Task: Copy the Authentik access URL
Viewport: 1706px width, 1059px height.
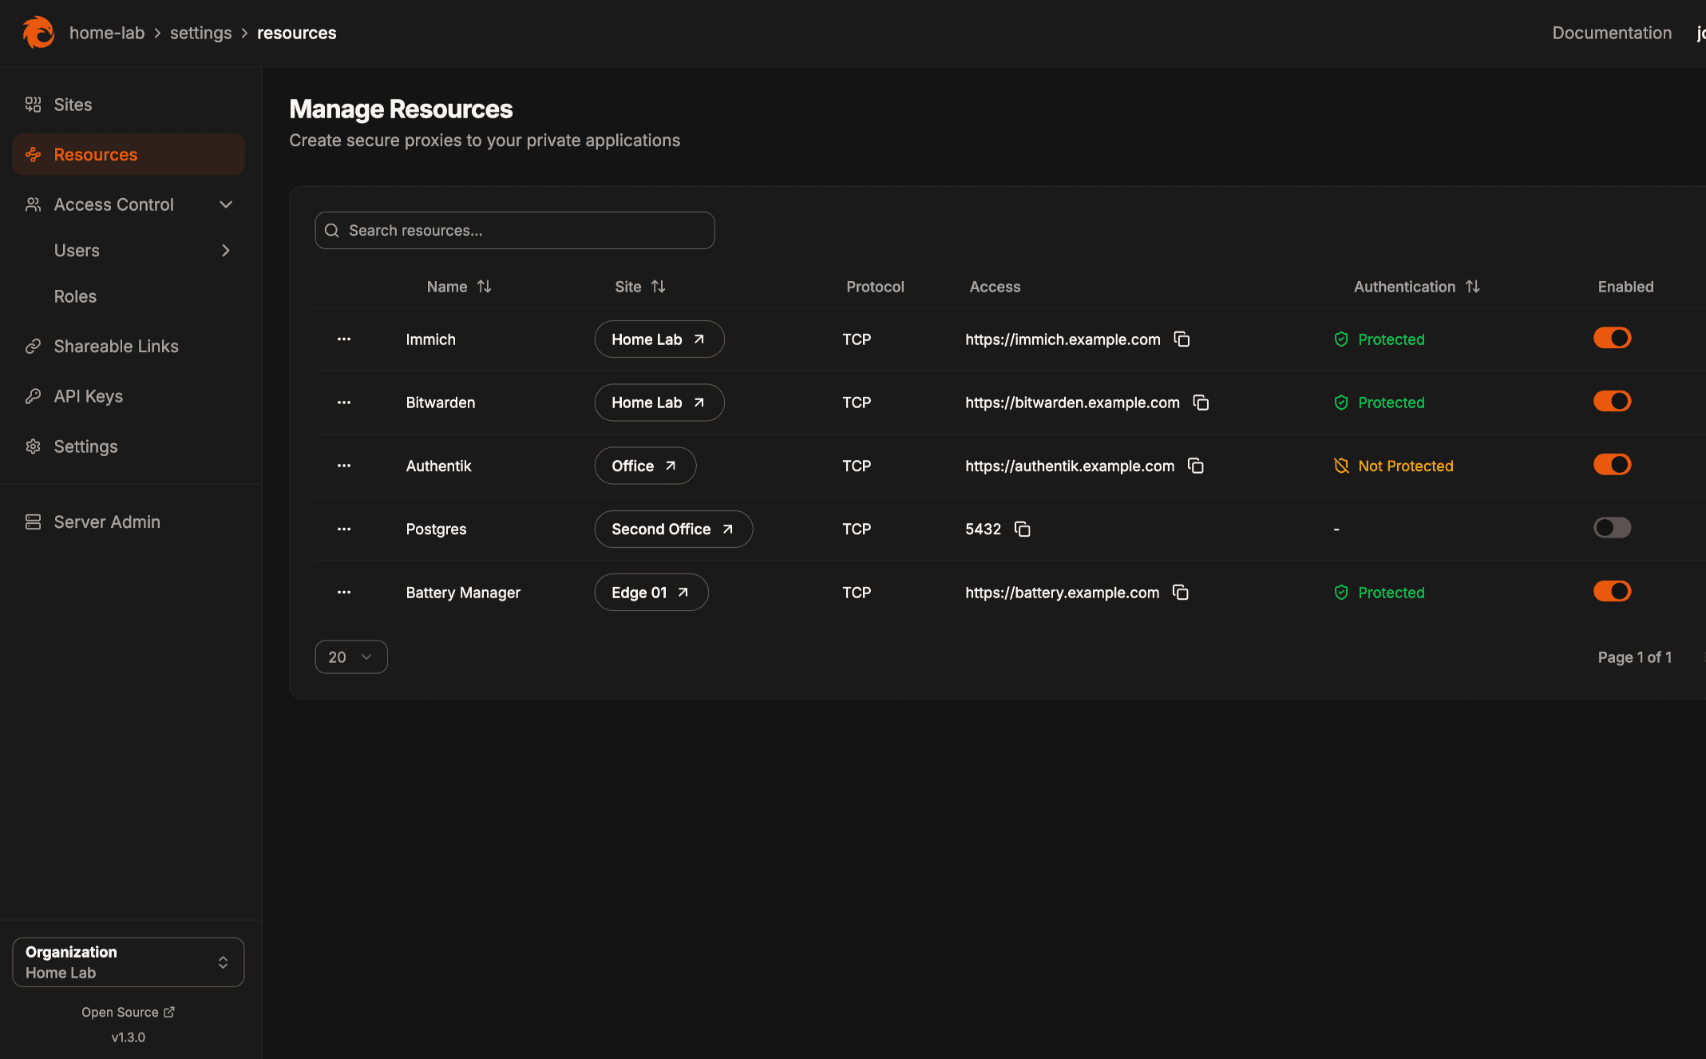Action: (1195, 466)
